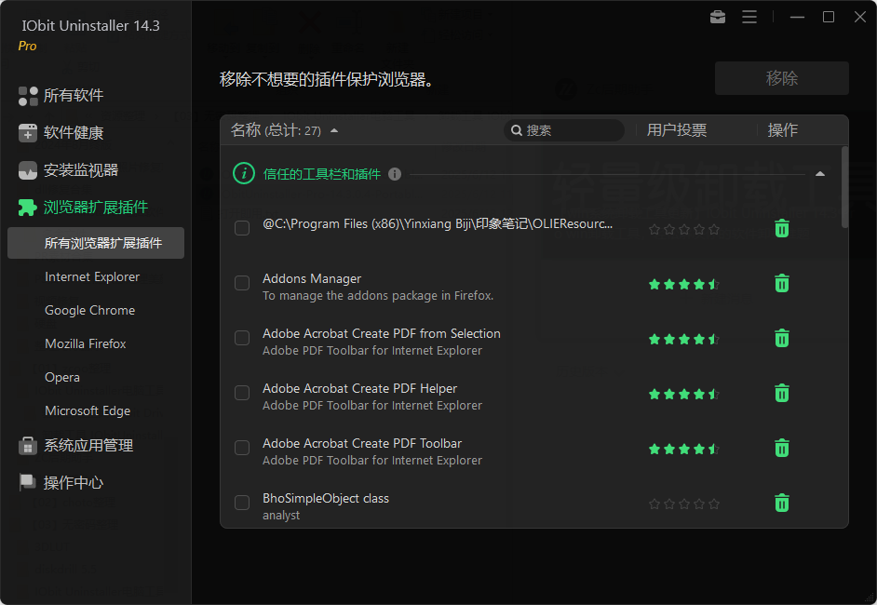Click trash icon for Create PDF Toolbar
The width and height of the screenshot is (877, 605).
[782, 448]
